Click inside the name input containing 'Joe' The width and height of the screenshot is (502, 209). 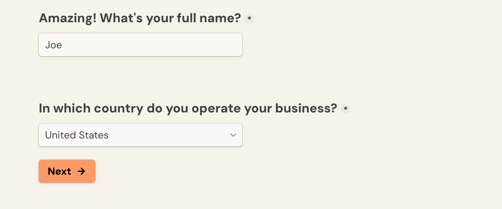140,45
